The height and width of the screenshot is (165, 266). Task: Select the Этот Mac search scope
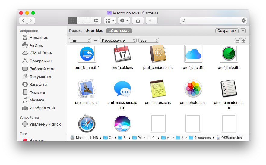(x=94, y=31)
